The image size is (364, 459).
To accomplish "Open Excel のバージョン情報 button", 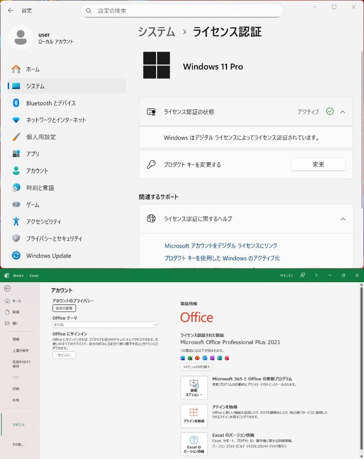I will point(194,444).
